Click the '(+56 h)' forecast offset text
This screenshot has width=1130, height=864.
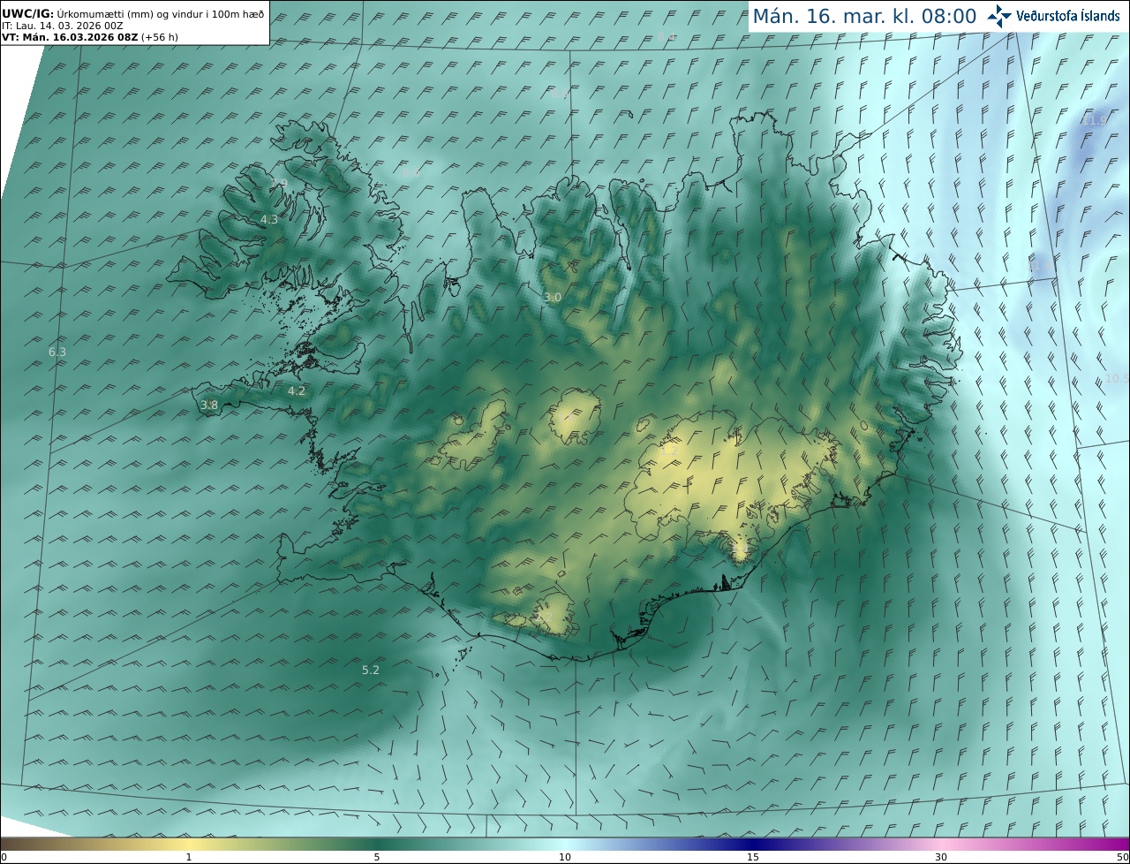(160, 37)
